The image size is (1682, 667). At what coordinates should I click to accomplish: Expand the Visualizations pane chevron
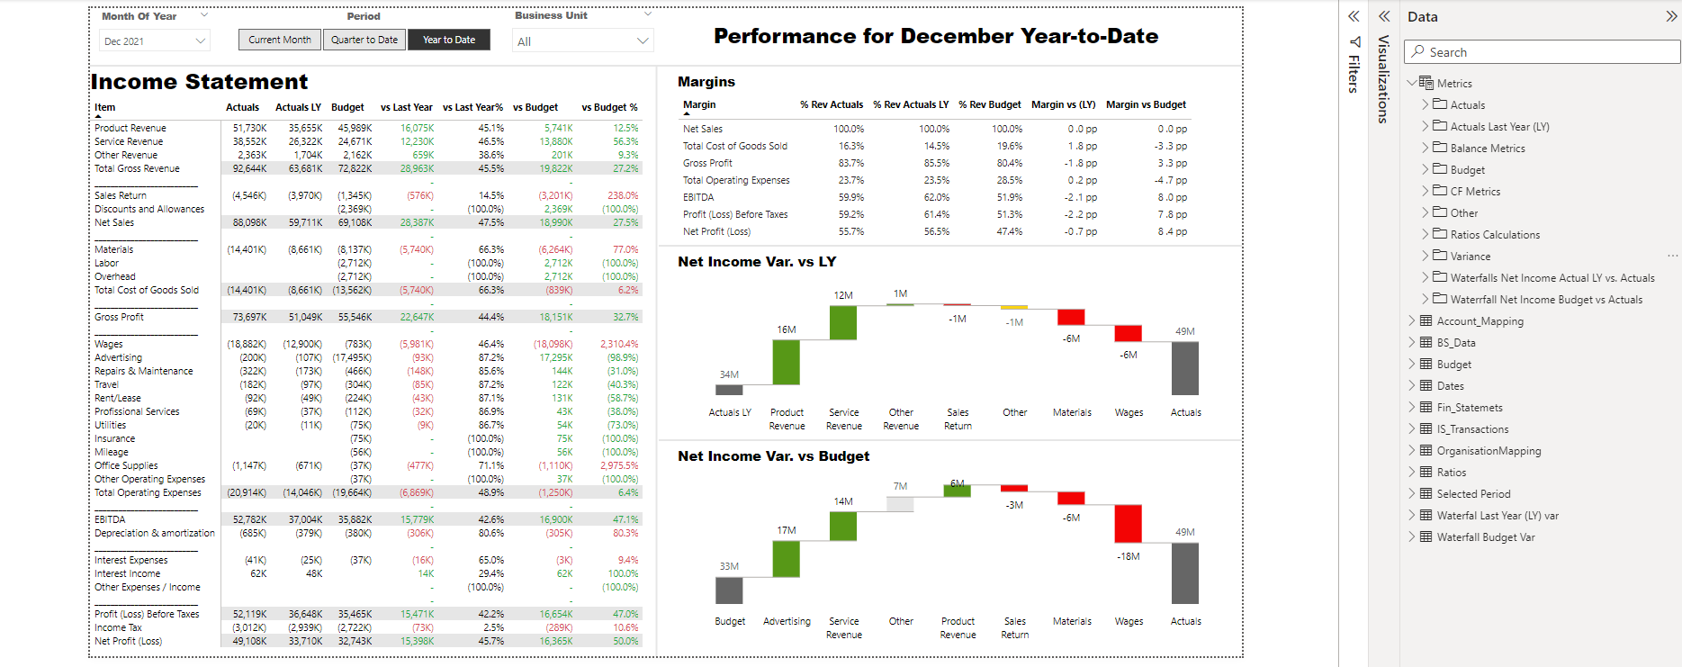[x=1384, y=16]
